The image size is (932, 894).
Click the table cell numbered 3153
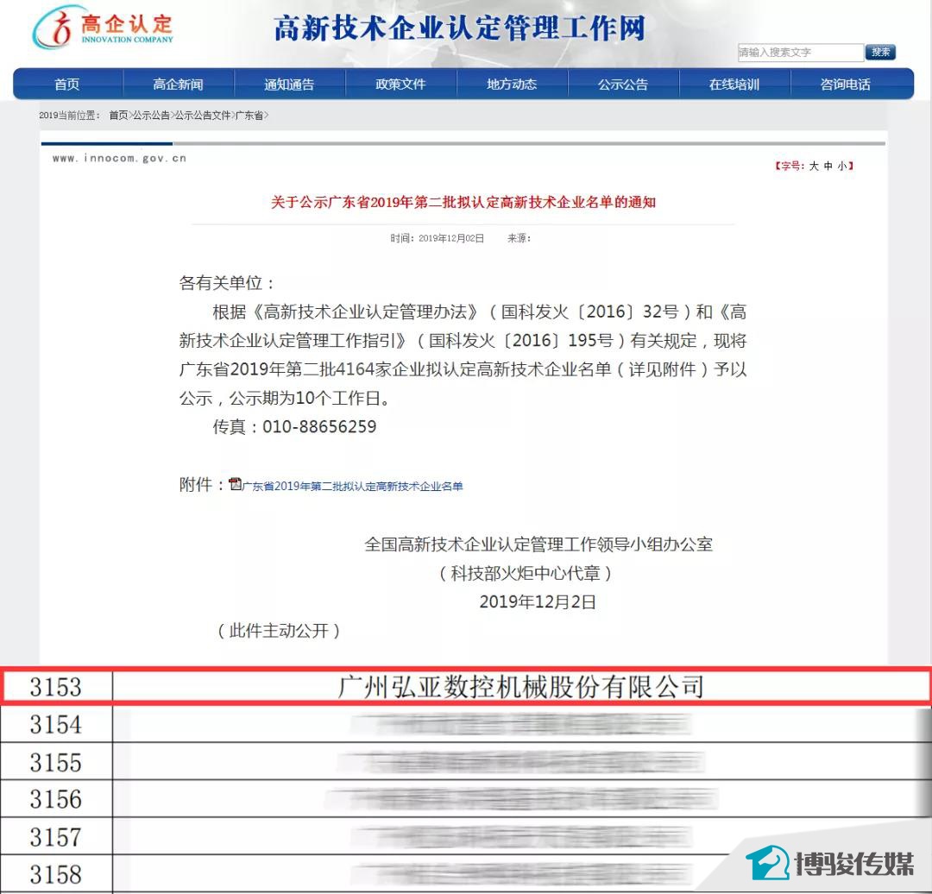point(56,687)
